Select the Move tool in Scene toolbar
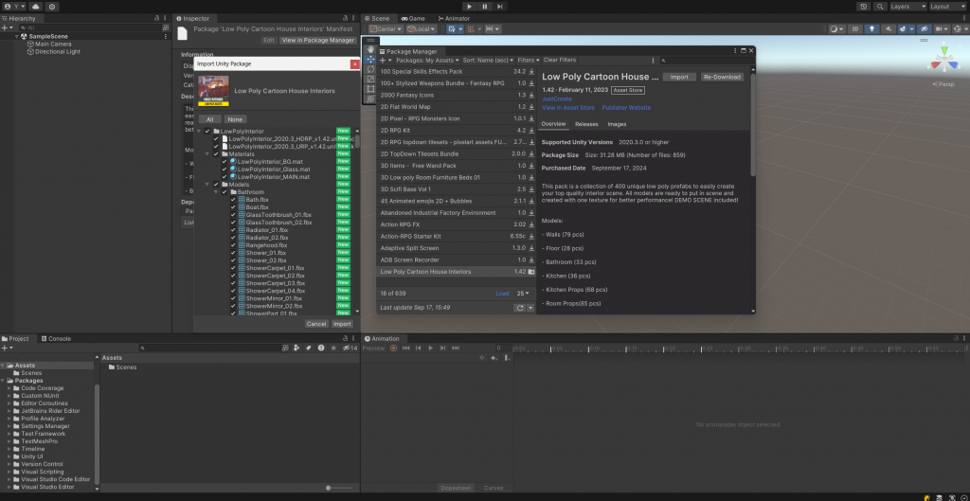Image resolution: width=970 pixels, height=501 pixels. click(370, 60)
